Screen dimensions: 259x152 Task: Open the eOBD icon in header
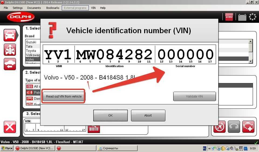point(229,17)
